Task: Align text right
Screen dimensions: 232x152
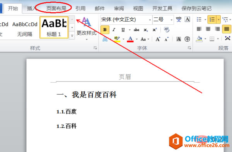Action: (217, 29)
